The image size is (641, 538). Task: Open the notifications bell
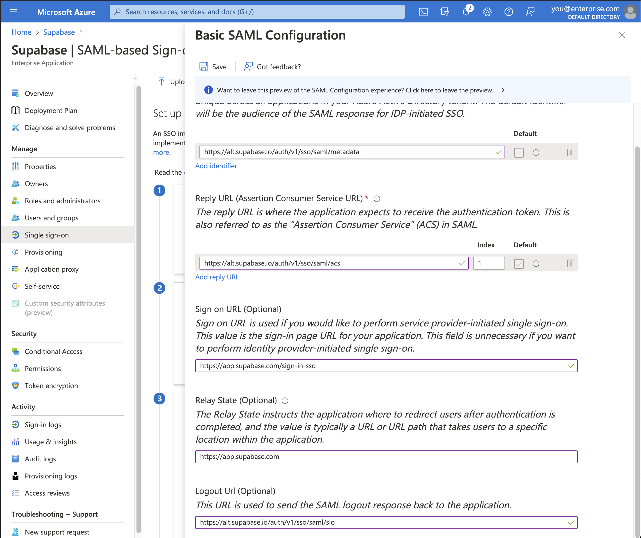point(466,11)
